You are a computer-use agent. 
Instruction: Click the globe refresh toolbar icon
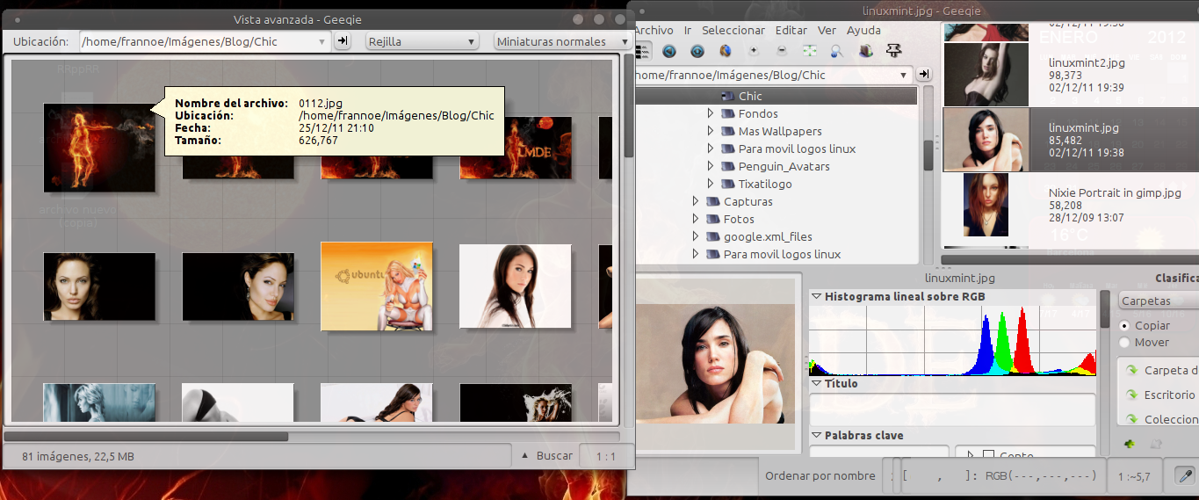[x=726, y=51]
